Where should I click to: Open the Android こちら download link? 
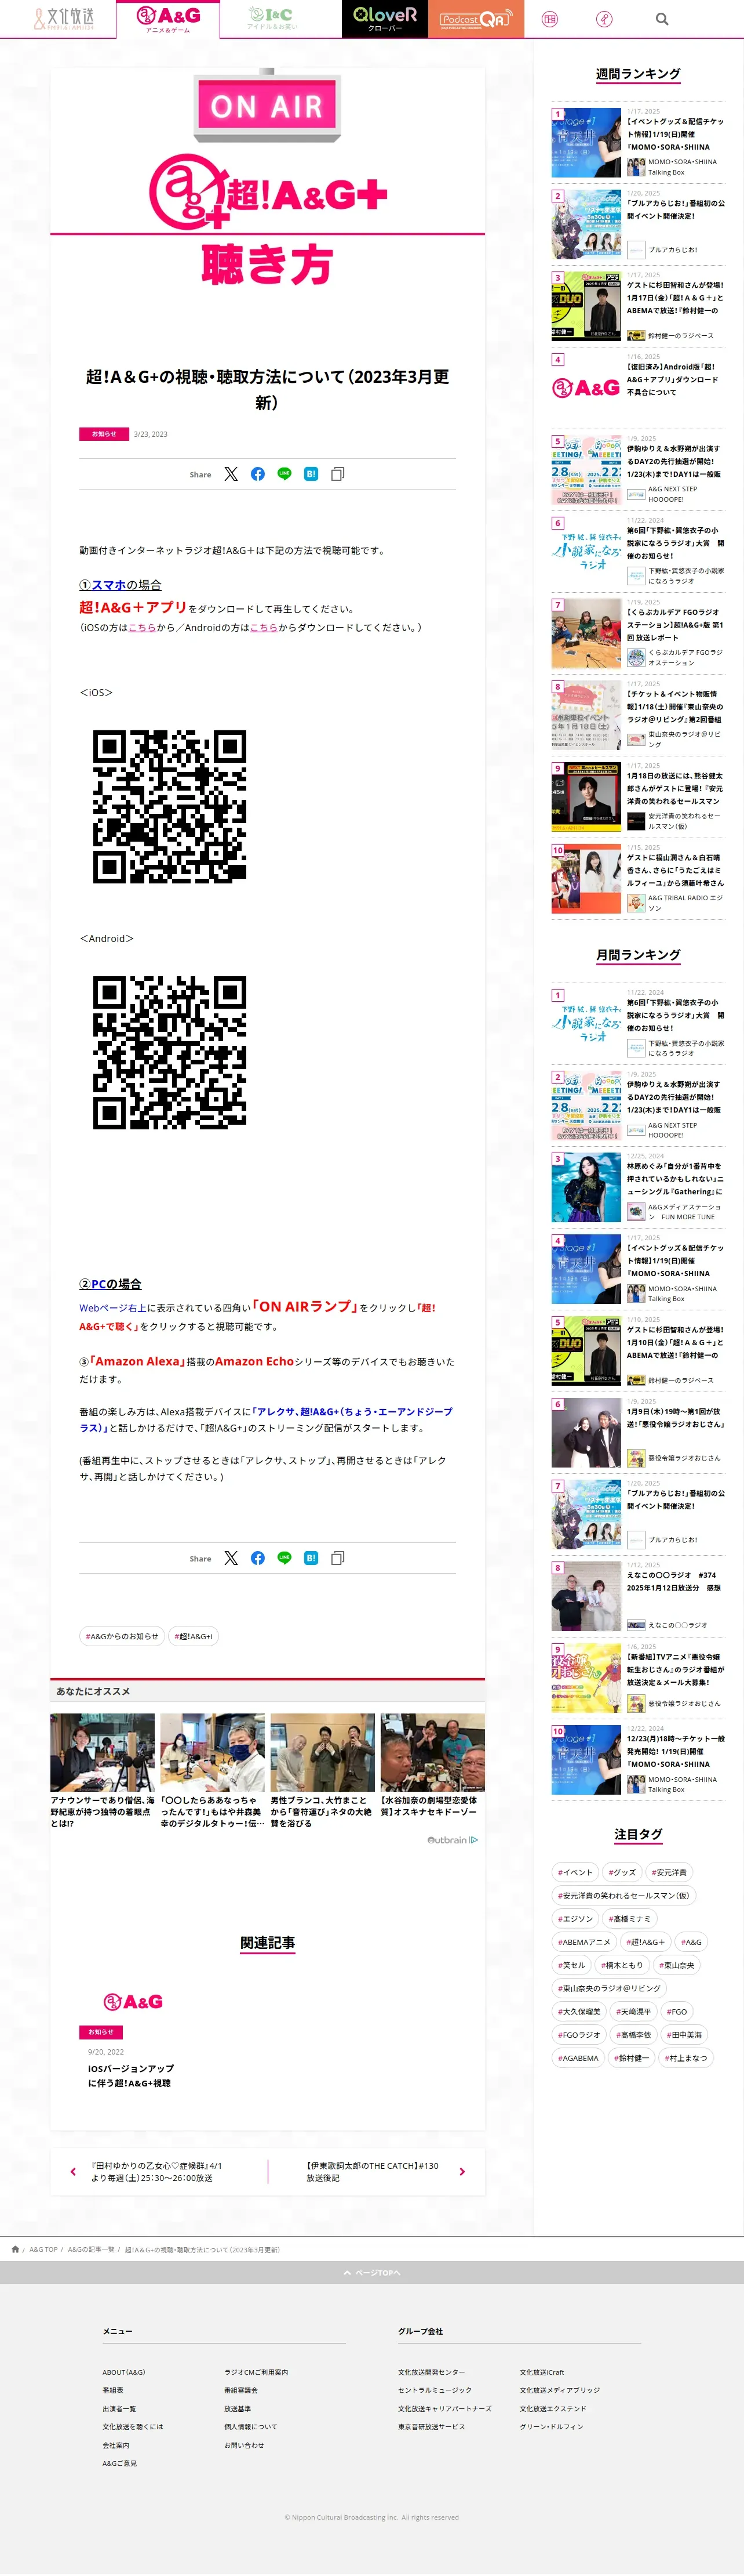point(264,627)
